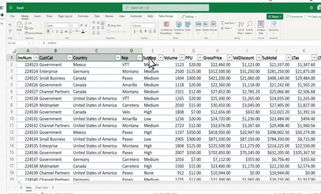Toggle bold formatting
This screenshot has width=321, height=194.
[x=48, y=31]
